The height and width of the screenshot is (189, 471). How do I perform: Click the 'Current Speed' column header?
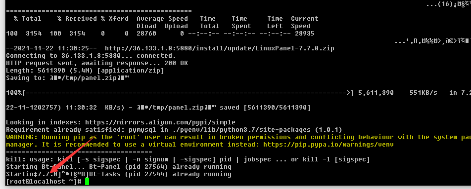coord(304,23)
